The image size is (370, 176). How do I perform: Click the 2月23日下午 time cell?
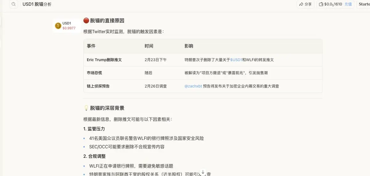(x=156, y=60)
